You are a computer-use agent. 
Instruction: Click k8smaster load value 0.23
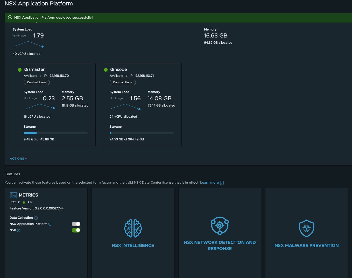[x=49, y=99]
